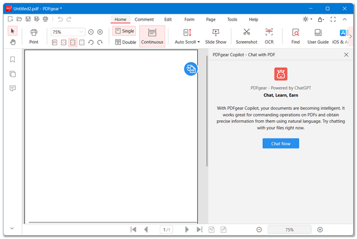This screenshot has height=239, width=357.
Task: Toggle the highlighted fit width icon
Action: (x=73, y=42)
